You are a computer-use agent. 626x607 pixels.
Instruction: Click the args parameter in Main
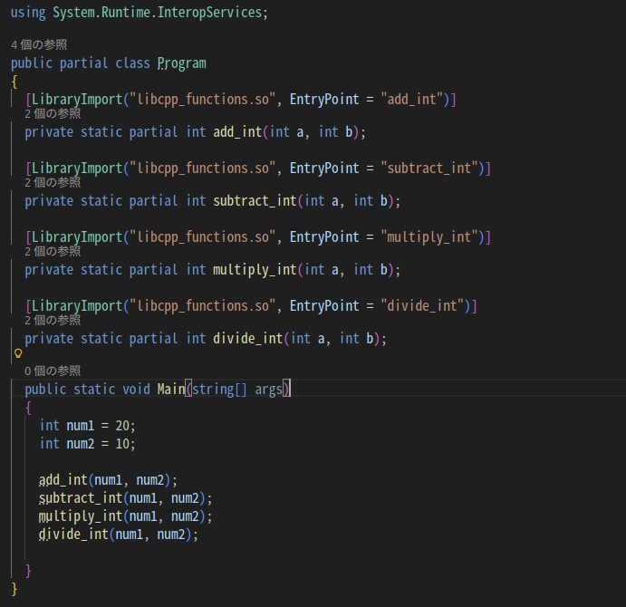(x=269, y=390)
